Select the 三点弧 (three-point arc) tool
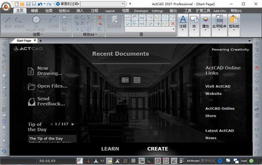 click(x=53, y=23)
